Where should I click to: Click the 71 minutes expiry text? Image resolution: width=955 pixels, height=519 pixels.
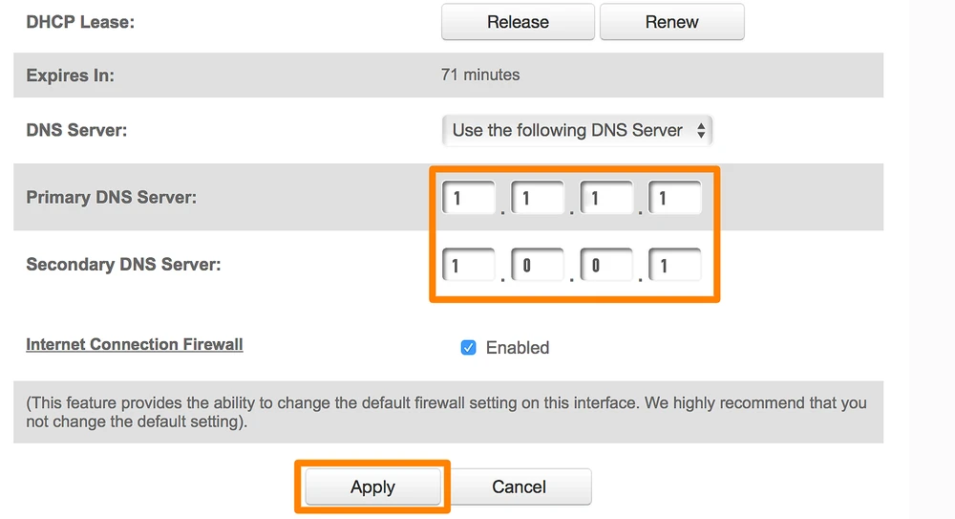tap(480, 75)
